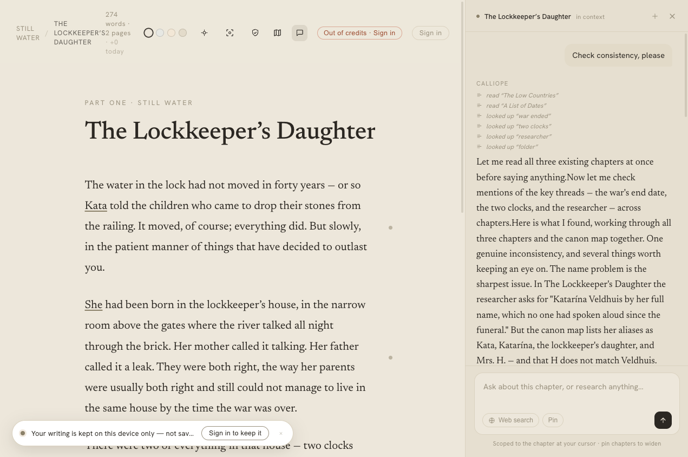Viewport: 688px width, 457px height.
Task: Start a new chat with plus icon
Action: pos(655,16)
